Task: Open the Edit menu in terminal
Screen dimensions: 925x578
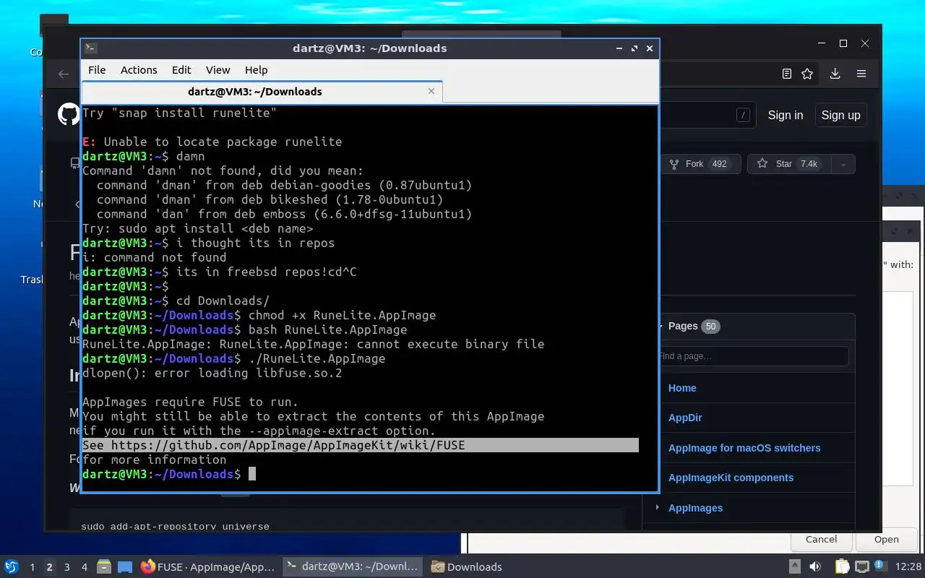Action: [181, 70]
